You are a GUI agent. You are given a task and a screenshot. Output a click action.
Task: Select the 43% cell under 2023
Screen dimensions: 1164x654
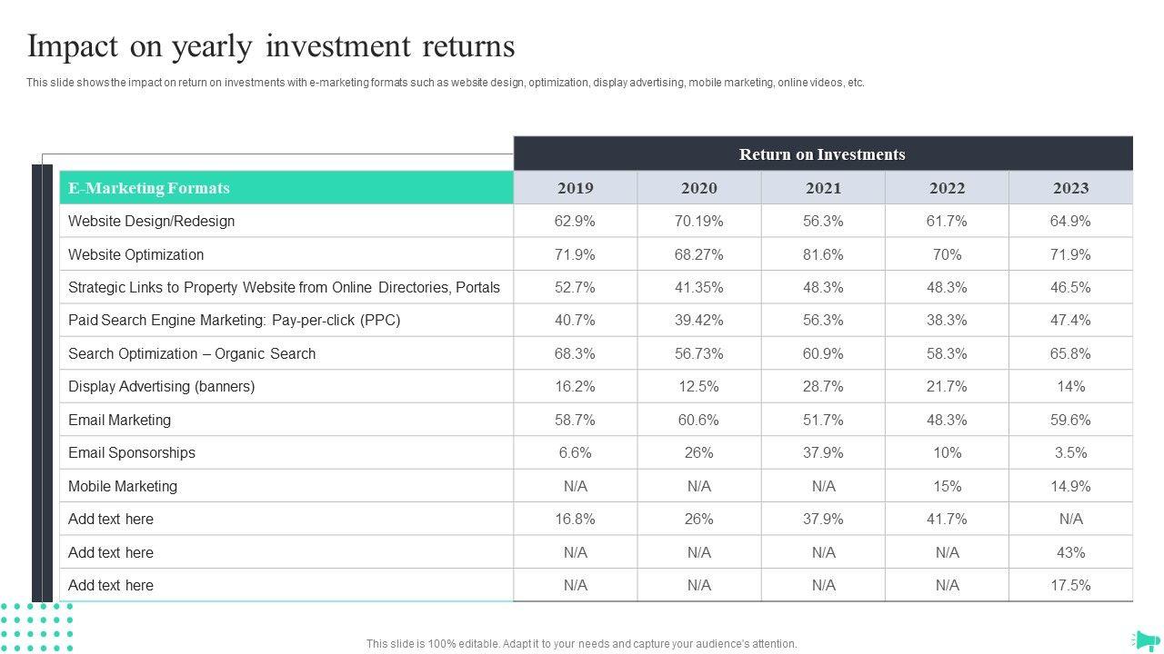1070,552
